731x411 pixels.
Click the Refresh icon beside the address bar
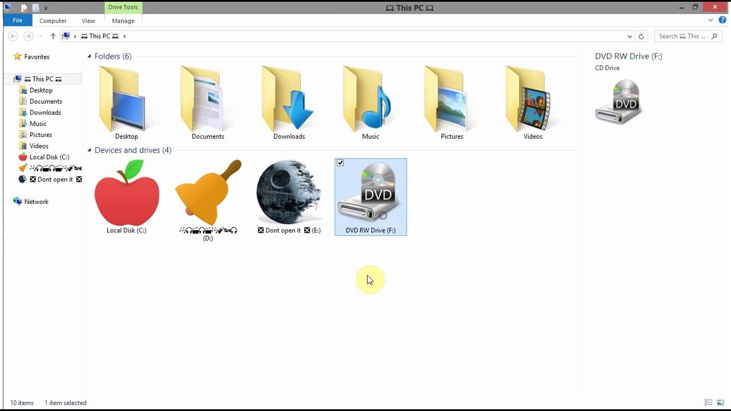coord(641,36)
